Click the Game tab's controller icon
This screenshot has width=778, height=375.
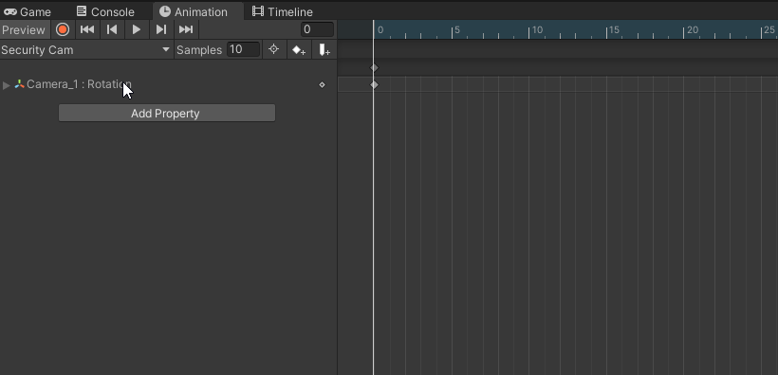[9, 11]
